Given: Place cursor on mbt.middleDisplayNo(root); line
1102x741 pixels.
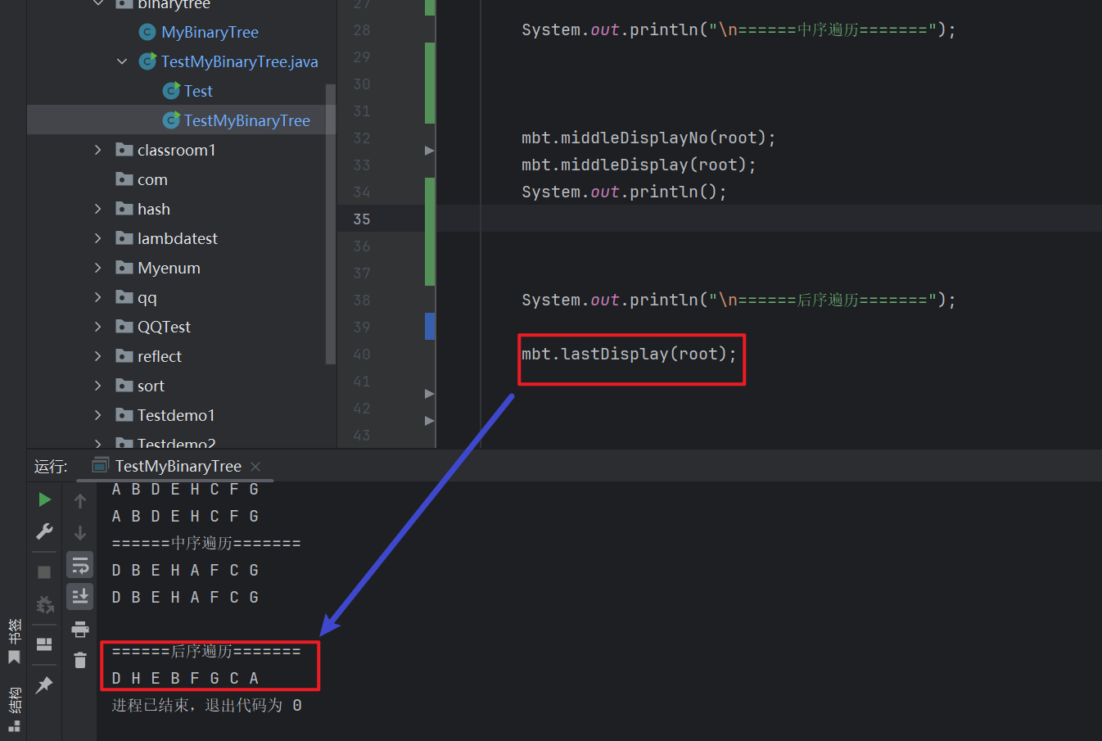Looking at the screenshot, I should (648, 138).
